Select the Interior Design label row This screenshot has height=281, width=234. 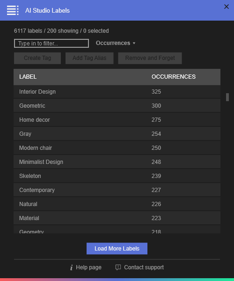[x=117, y=92]
